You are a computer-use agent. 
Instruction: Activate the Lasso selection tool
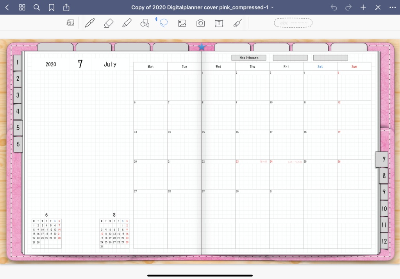coord(164,23)
